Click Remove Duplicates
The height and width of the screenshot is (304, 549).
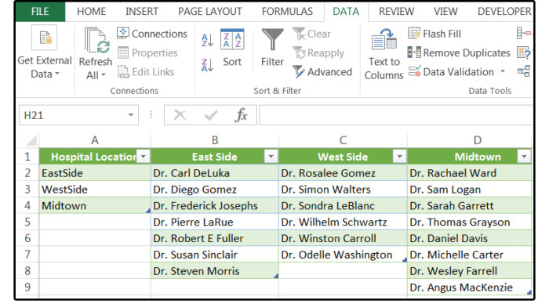(x=459, y=52)
